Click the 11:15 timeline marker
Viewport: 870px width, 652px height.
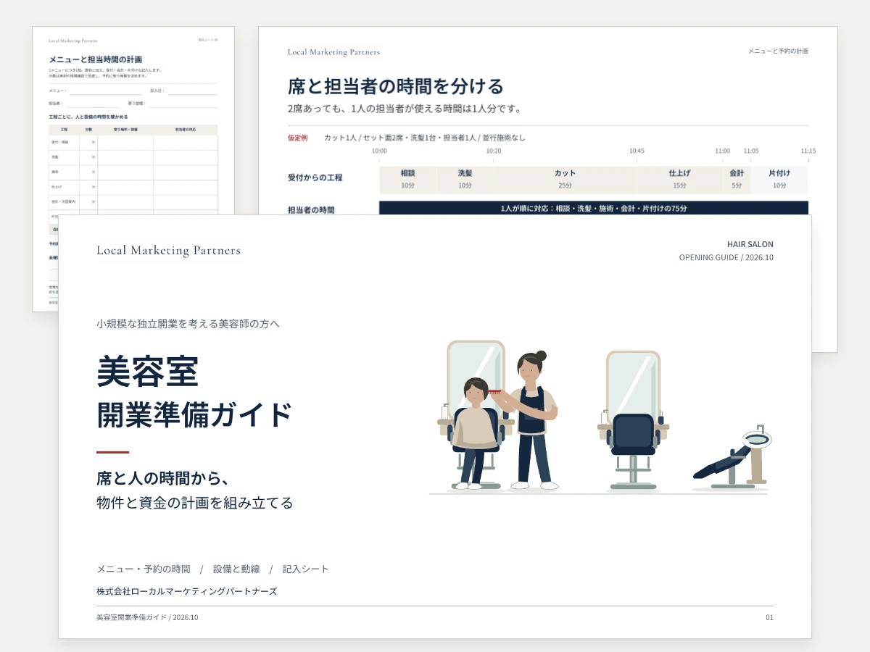click(808, 151)
